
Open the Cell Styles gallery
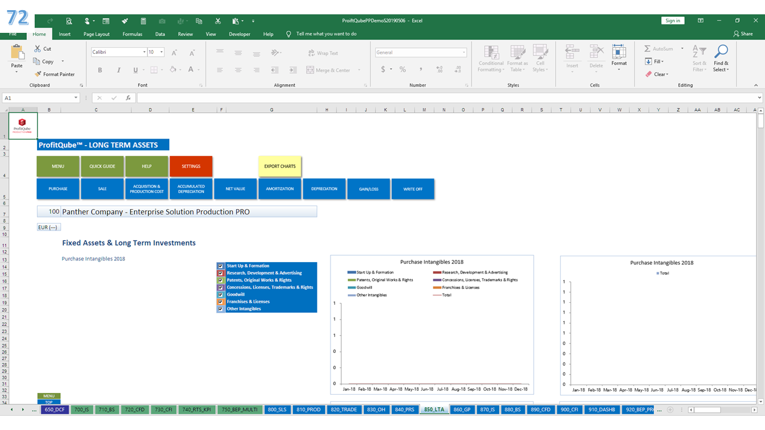tap(540, 59)
